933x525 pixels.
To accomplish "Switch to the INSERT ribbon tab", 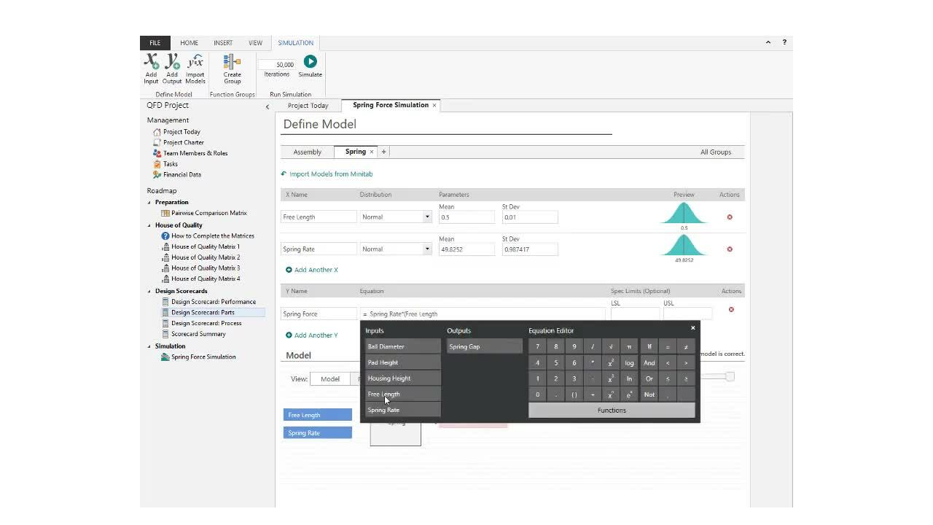I will (223, 43).
